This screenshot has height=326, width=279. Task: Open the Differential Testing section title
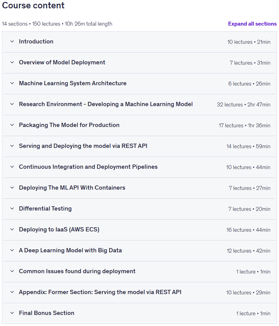click(45, 209)
